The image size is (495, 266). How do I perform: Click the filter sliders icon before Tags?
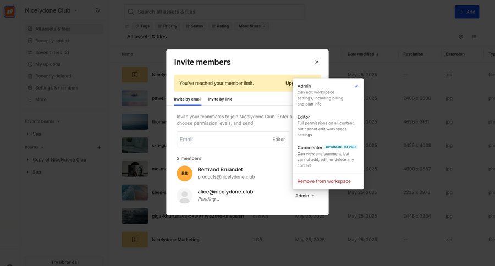[x=127, y=26]
